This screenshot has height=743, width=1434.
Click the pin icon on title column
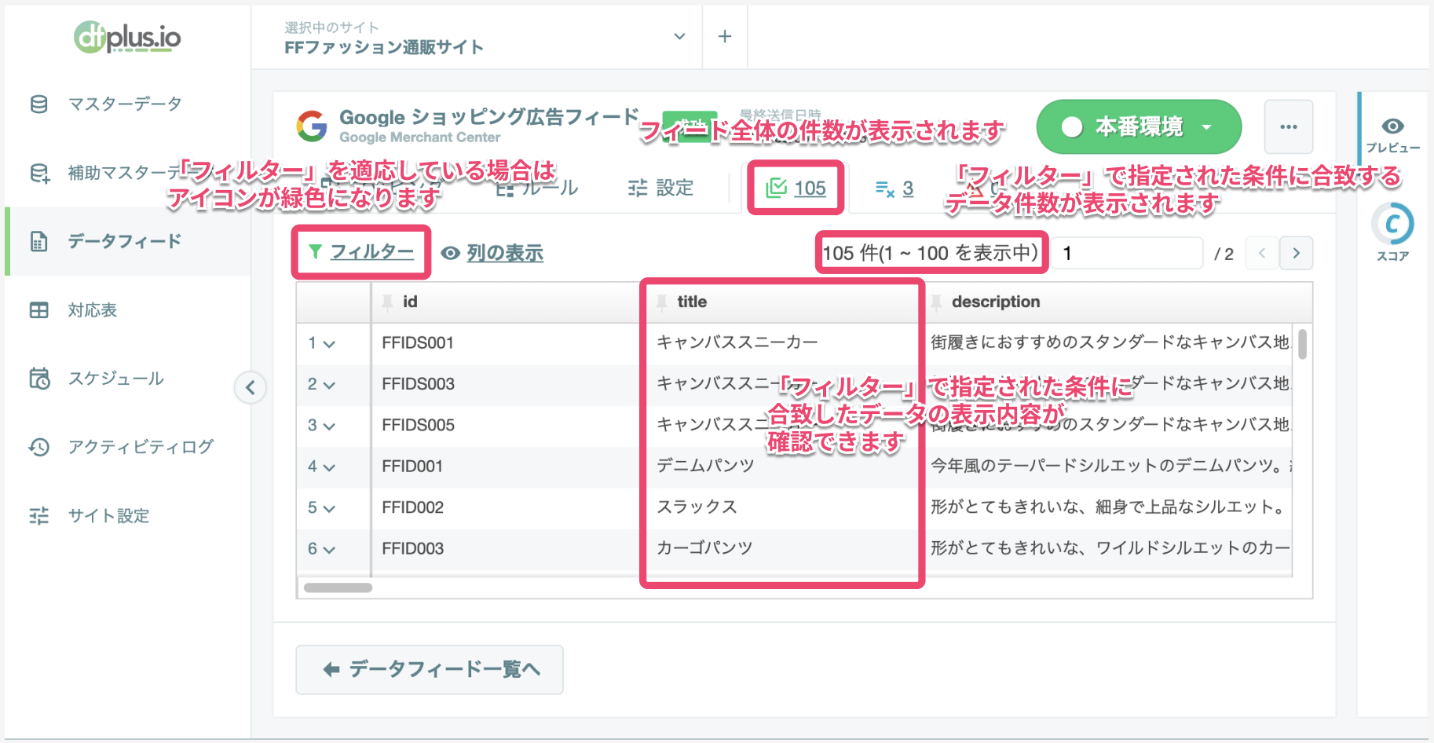tap(662, 302)
